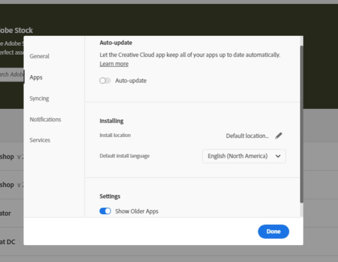Click the Default location... text

[247, 136]
